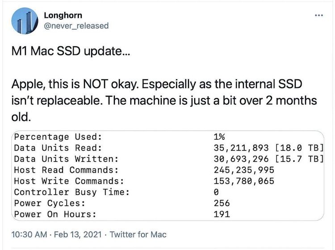Open the @never_released handle link
The image size is (335, 250).
(x=76, y=26)
